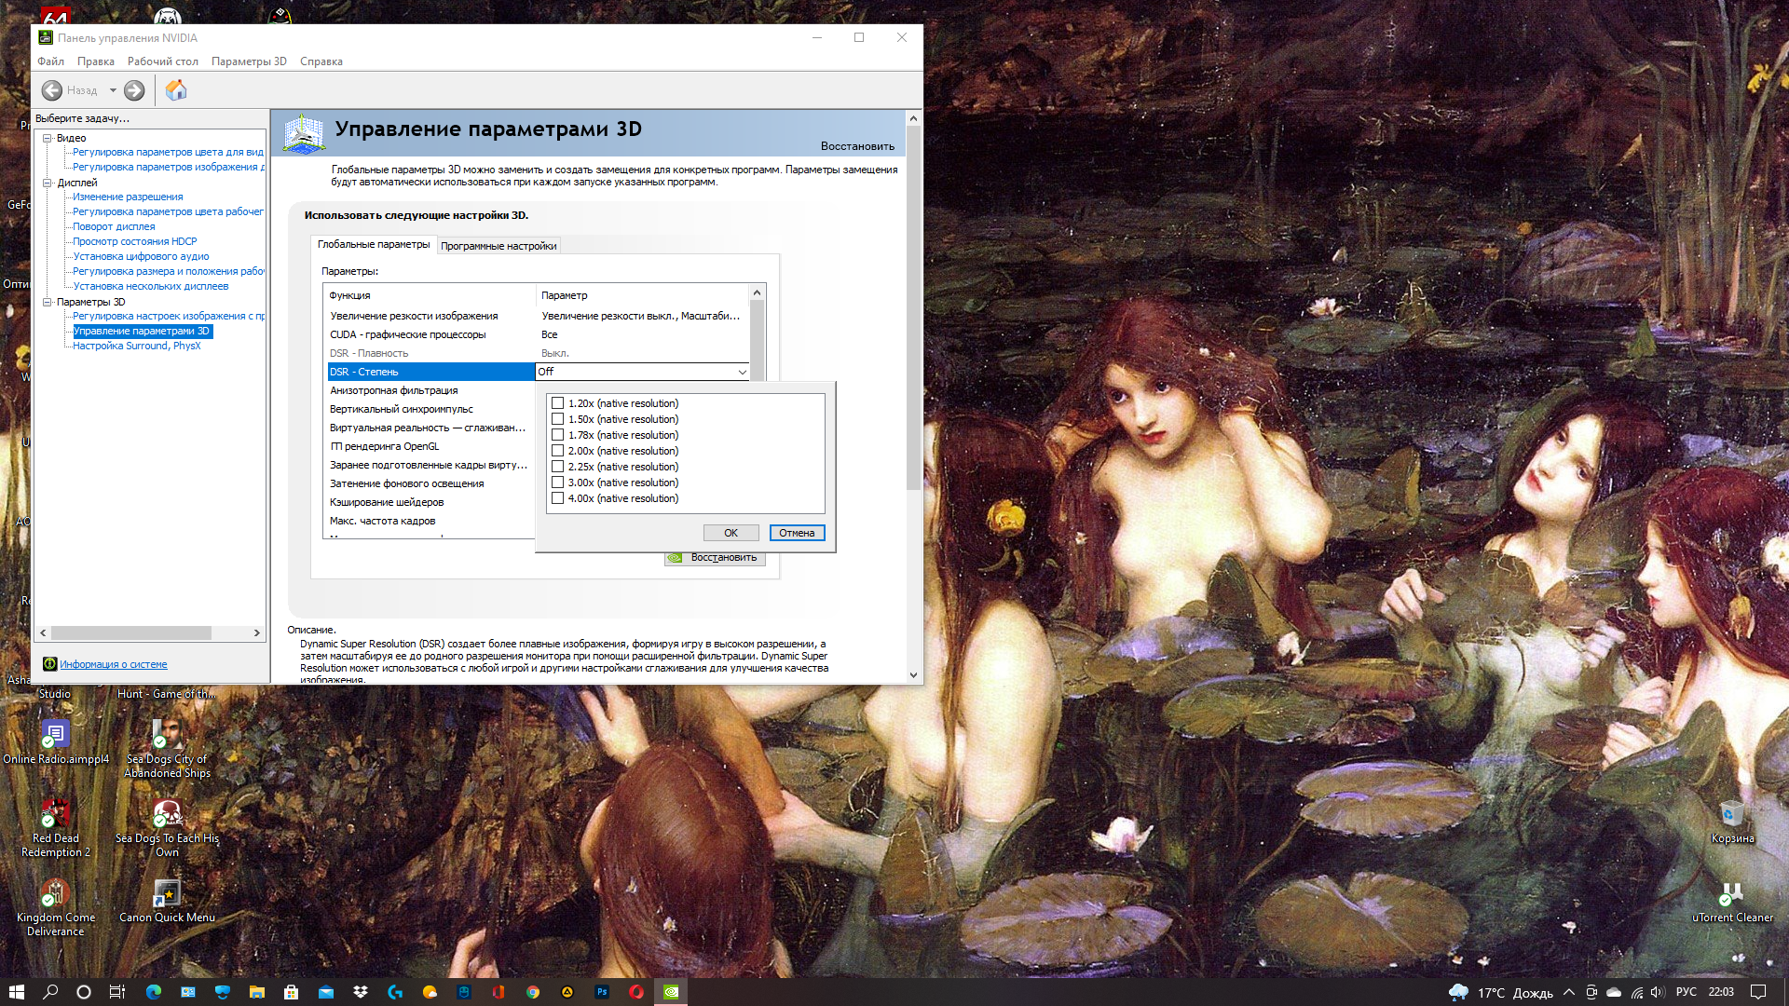Open Photoshop from the taskbar

click(601, 992)
